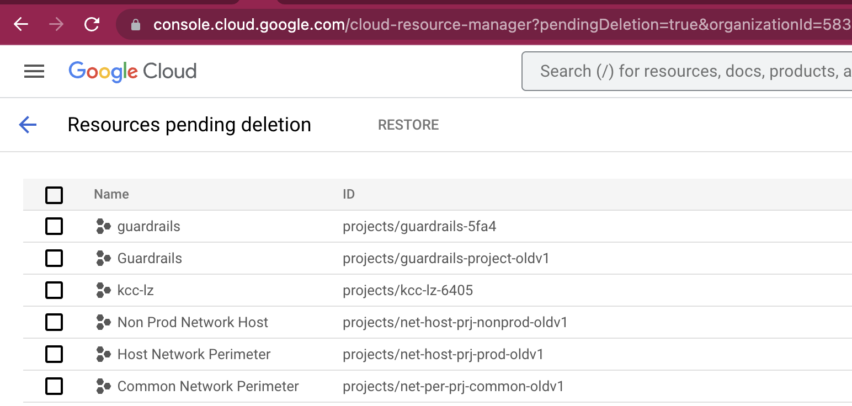This screenshot has width=852, height=406.
Task: Open the hamburger navigation menu
Action: tap(34, 71)
